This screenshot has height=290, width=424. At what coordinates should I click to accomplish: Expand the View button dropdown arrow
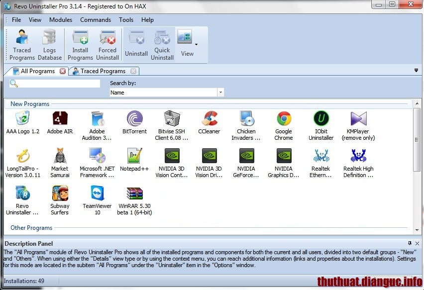[x=196, y=45]
